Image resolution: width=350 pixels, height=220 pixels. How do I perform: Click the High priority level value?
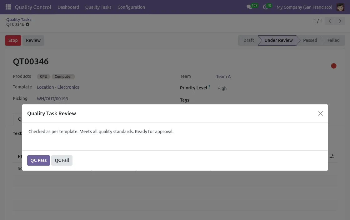pyautogui.click(x=222, y=88)
